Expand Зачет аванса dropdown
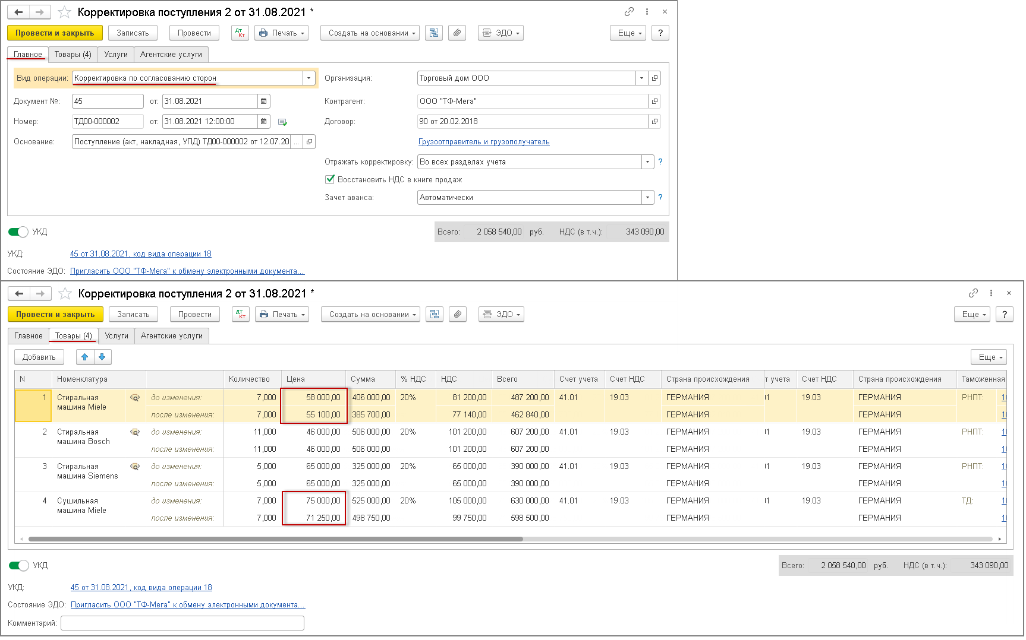The width and height of the screenshot is (1026, 640). pos(647,197)
